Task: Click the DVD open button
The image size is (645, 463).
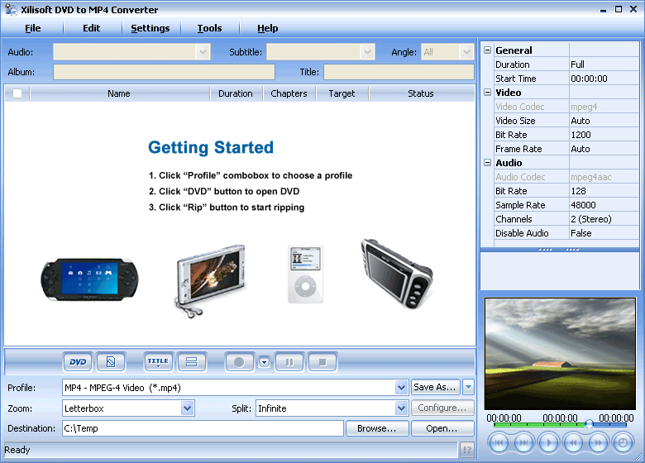Action: click(78, 362)
